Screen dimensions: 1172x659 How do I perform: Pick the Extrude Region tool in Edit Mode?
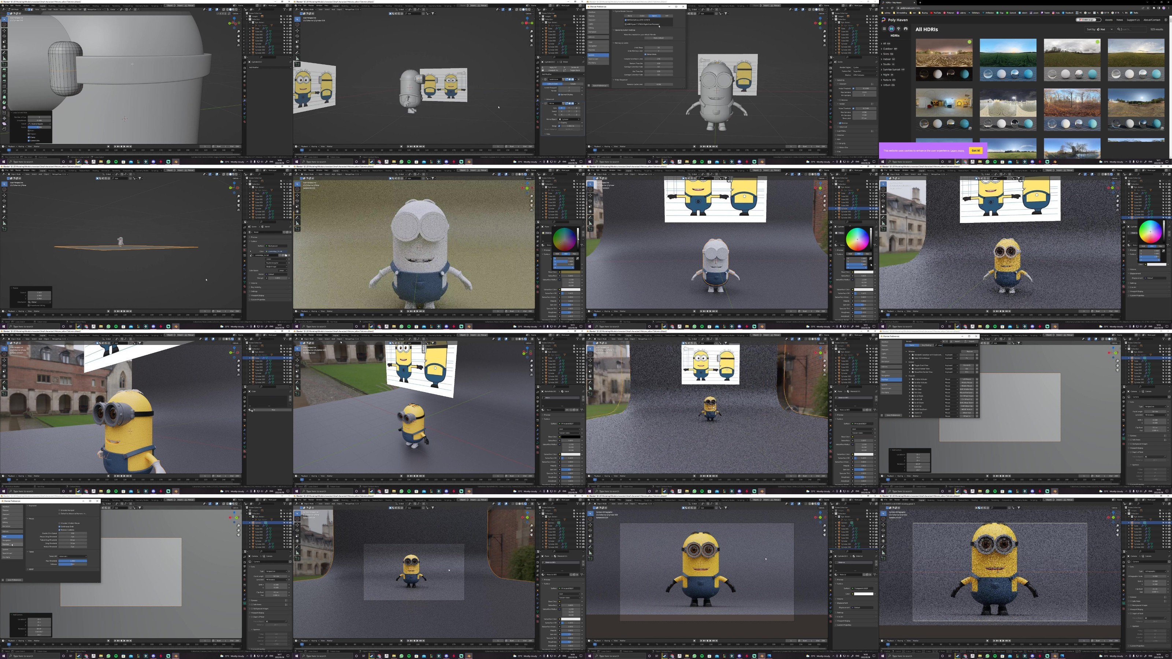[4, 71]
